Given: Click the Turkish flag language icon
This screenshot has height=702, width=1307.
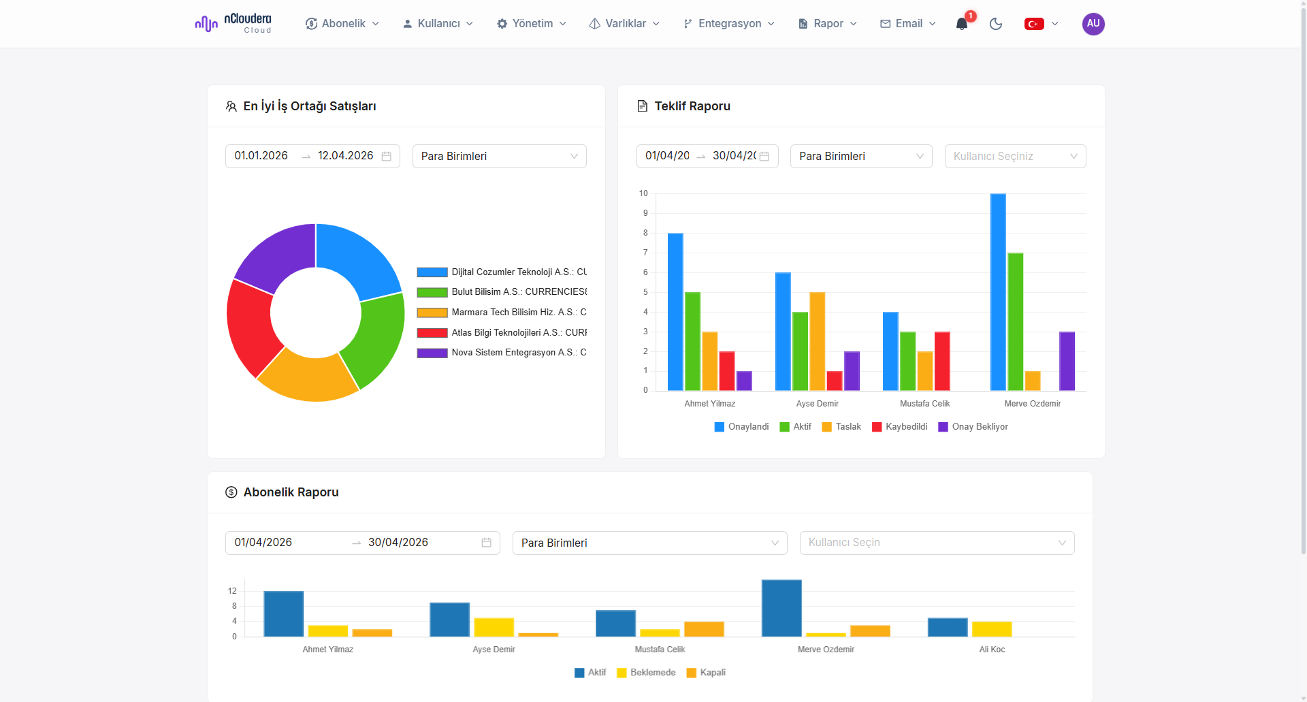Looking at the screenshot, I should (1034, 24).
